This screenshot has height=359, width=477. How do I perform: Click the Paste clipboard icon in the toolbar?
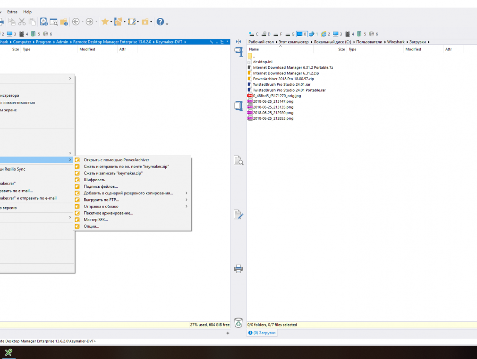(x=32, y=22)
